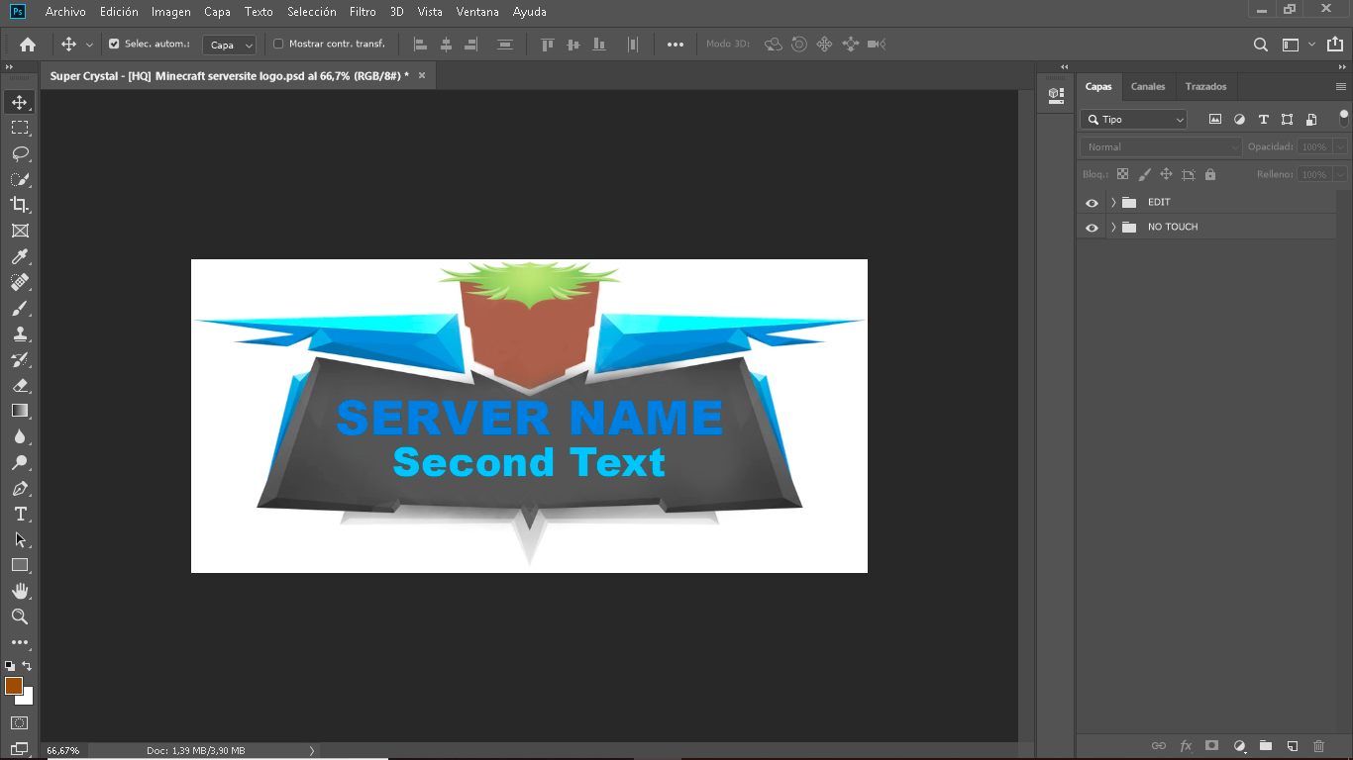Image resolution: width=1353 pixels, height=760 pixels.
Task: Select the Brush tool
Action: [x=20, y=308]
